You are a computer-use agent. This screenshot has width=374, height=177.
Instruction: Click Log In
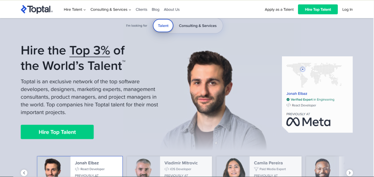[x=347, y=9]
